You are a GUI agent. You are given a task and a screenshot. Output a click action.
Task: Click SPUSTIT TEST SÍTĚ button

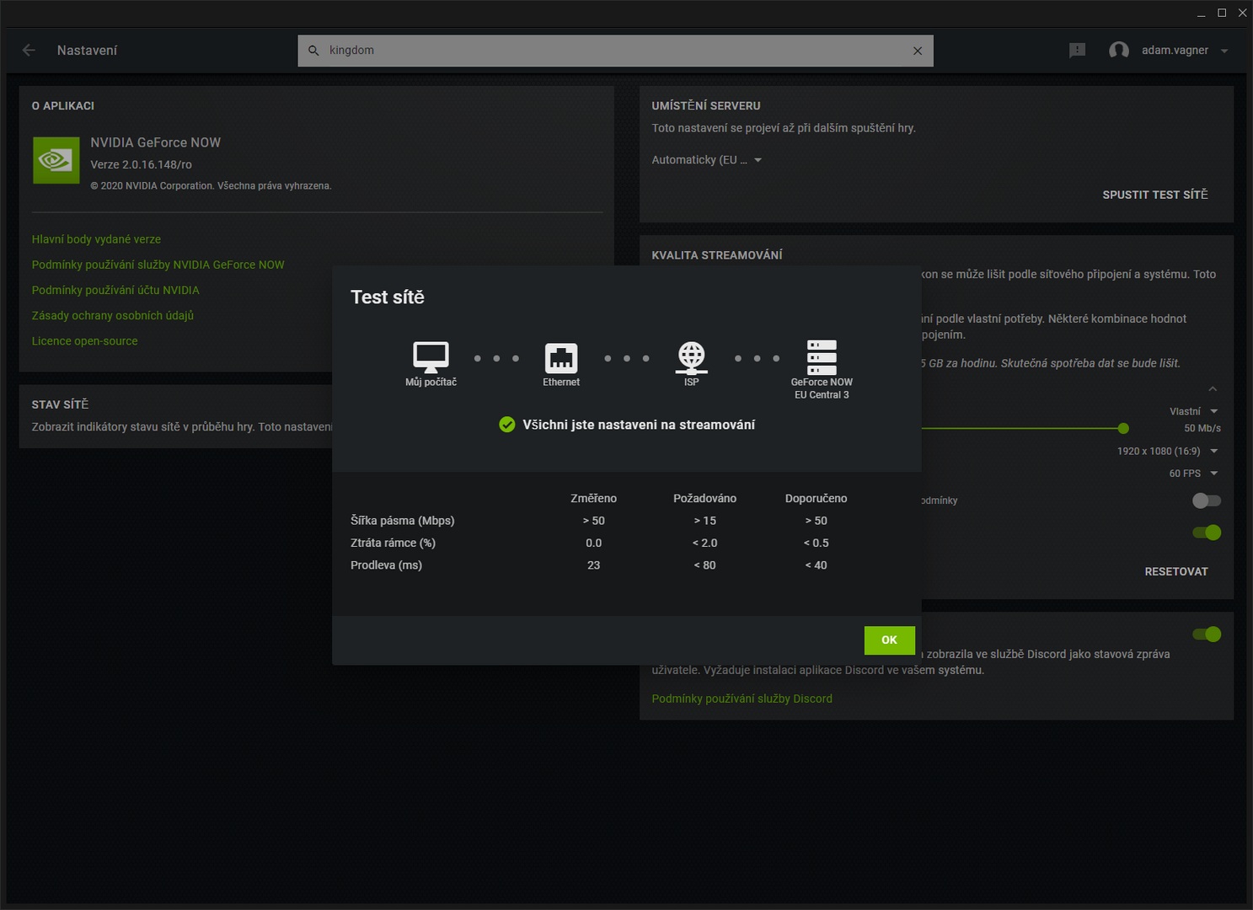1155,195
